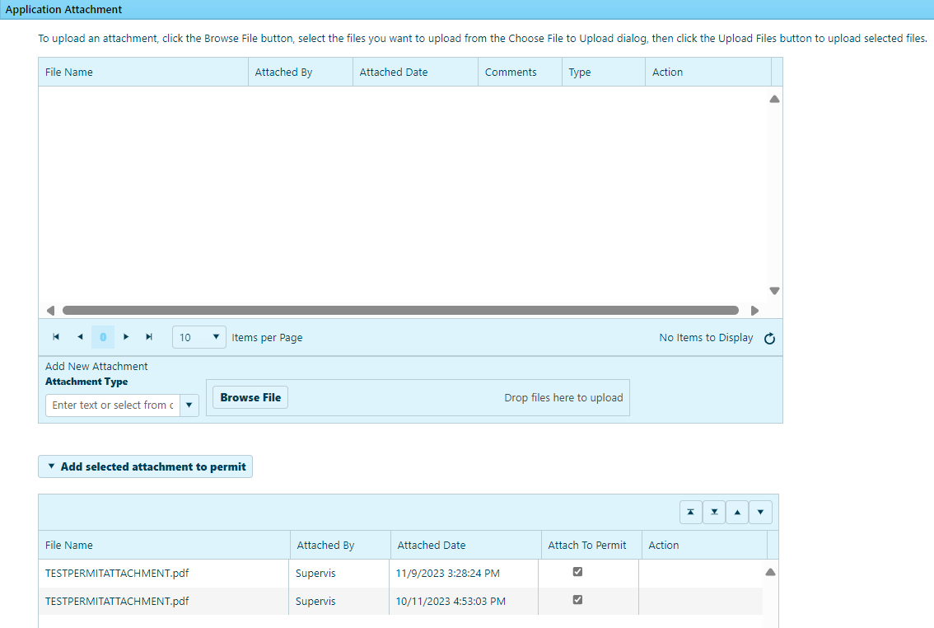The width and height of the screenshot is (934, 628).
Task: Click the Browse File button
Action: (250, 397)
